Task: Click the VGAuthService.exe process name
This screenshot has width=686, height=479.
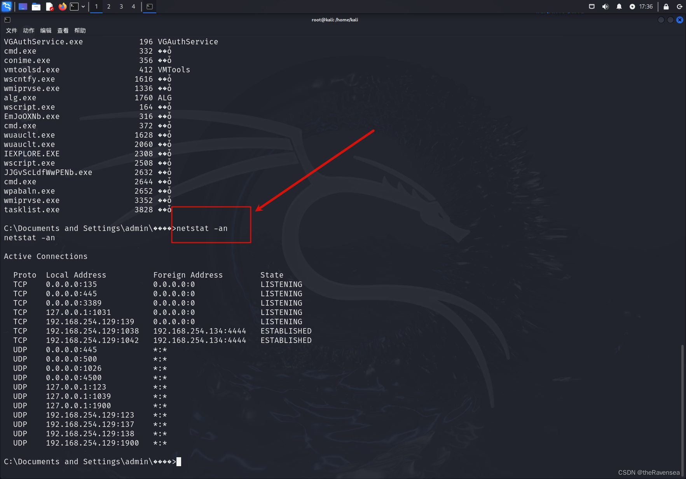Action: [44, 42]
